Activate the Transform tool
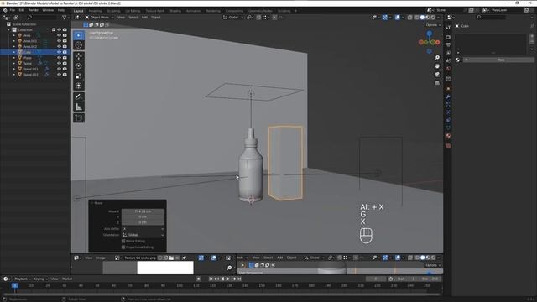The height and width of the screenshot is (302, 537). click(x=79, y=86)
